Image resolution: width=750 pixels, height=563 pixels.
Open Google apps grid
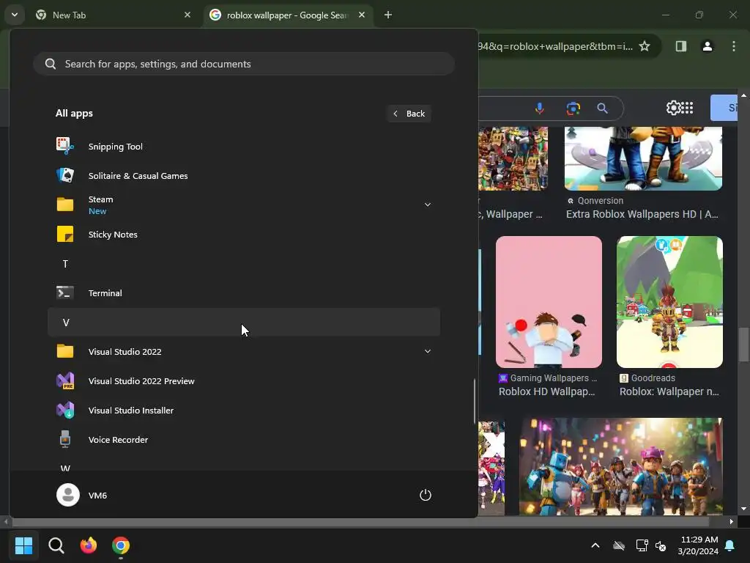coord(686,108)
